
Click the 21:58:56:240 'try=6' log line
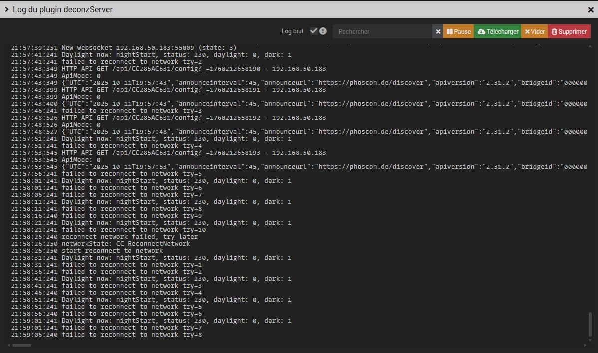point(106,314)
